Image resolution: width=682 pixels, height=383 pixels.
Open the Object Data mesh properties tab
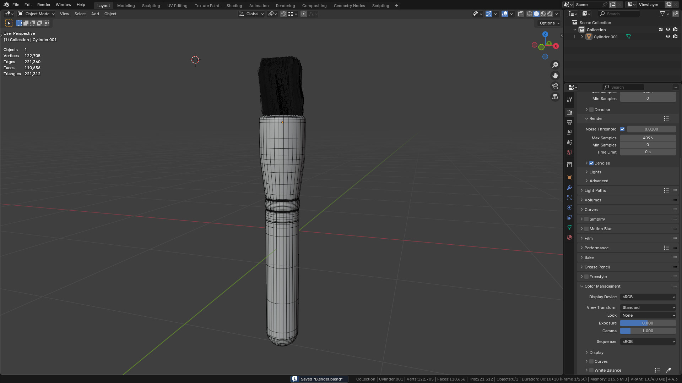pyautogui.click(x=569, y=227)
